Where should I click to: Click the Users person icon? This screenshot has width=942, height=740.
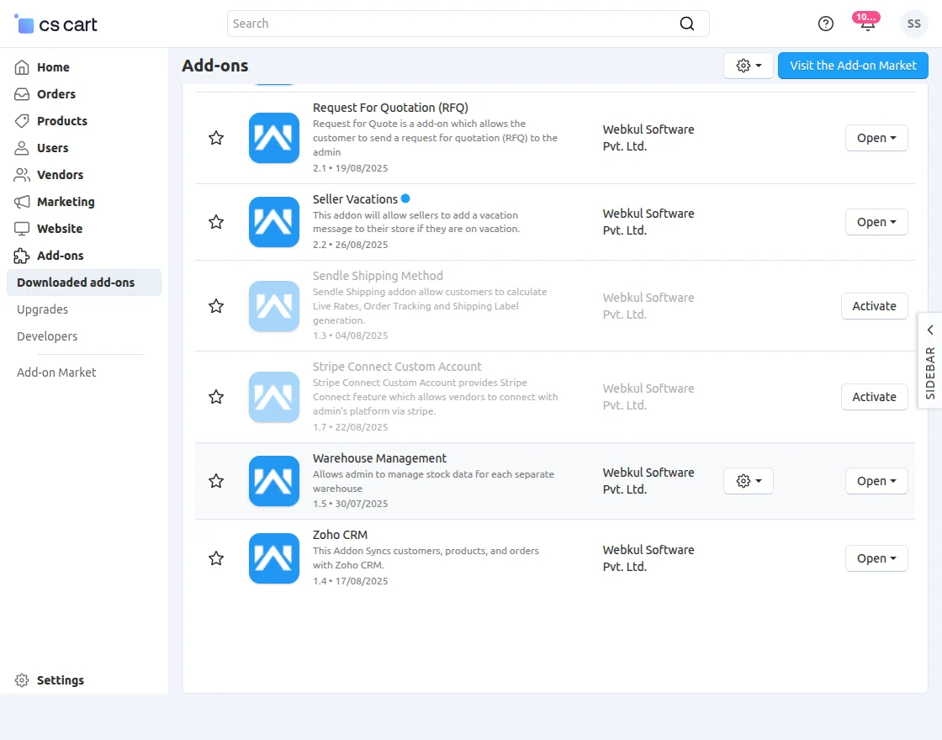[x=22, y=148]
